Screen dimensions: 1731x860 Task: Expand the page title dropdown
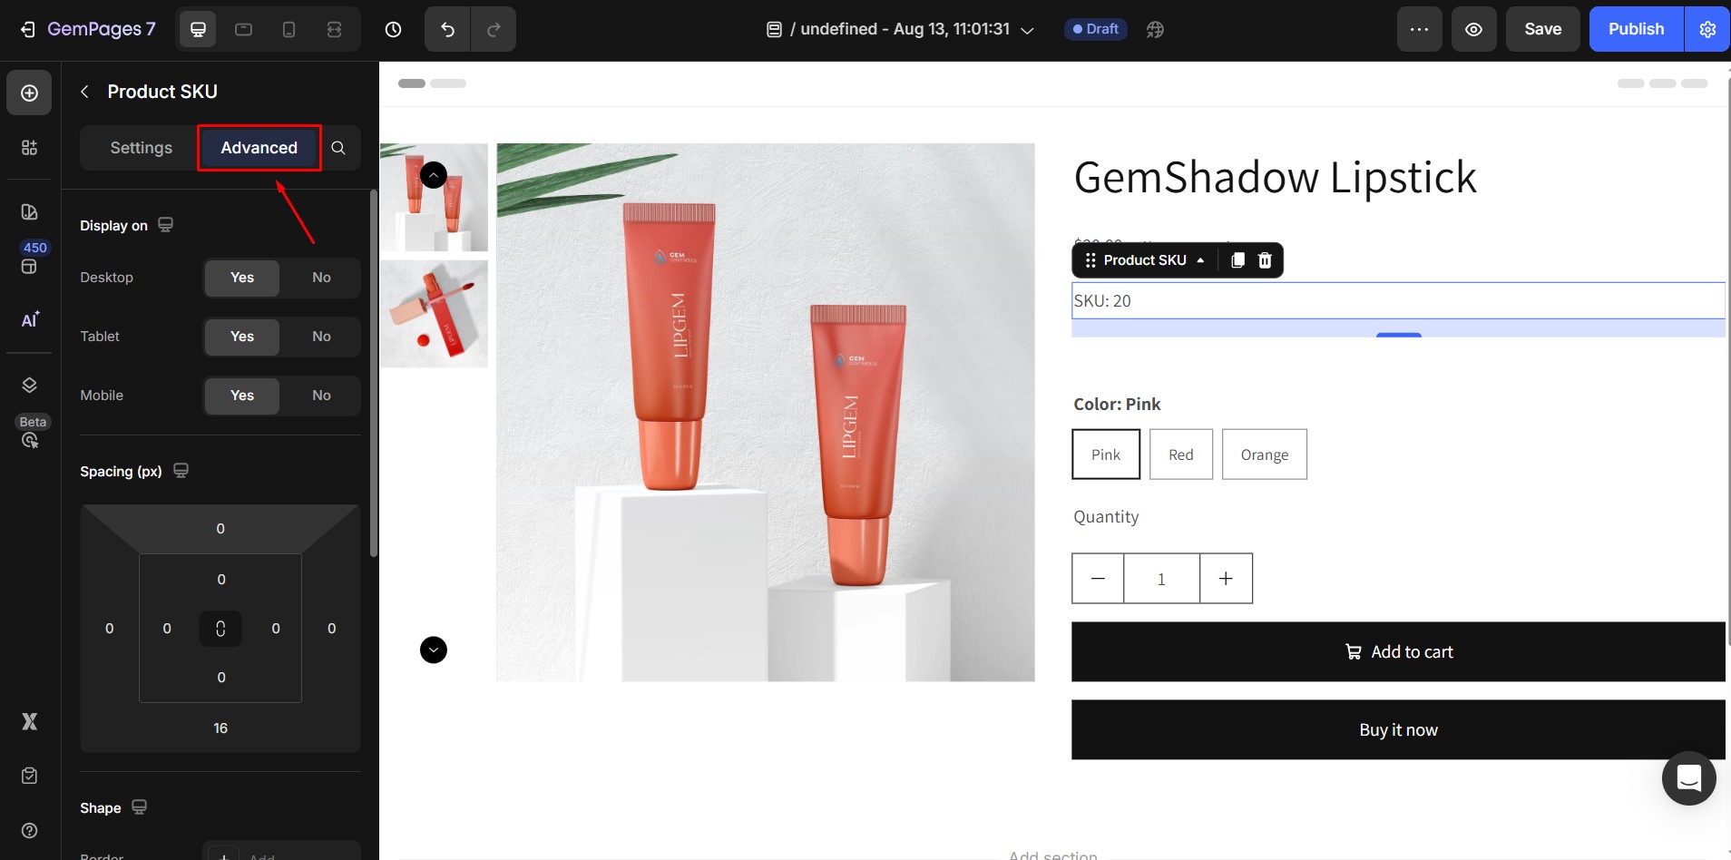click(1027, 30)
